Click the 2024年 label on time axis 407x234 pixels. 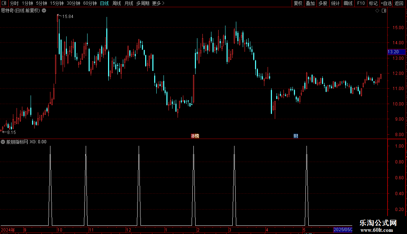tap(8, 230)
